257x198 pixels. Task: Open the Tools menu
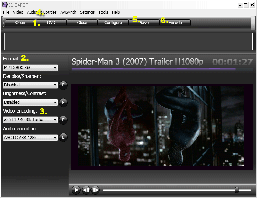pyautogui.click(x=103, y=12)
